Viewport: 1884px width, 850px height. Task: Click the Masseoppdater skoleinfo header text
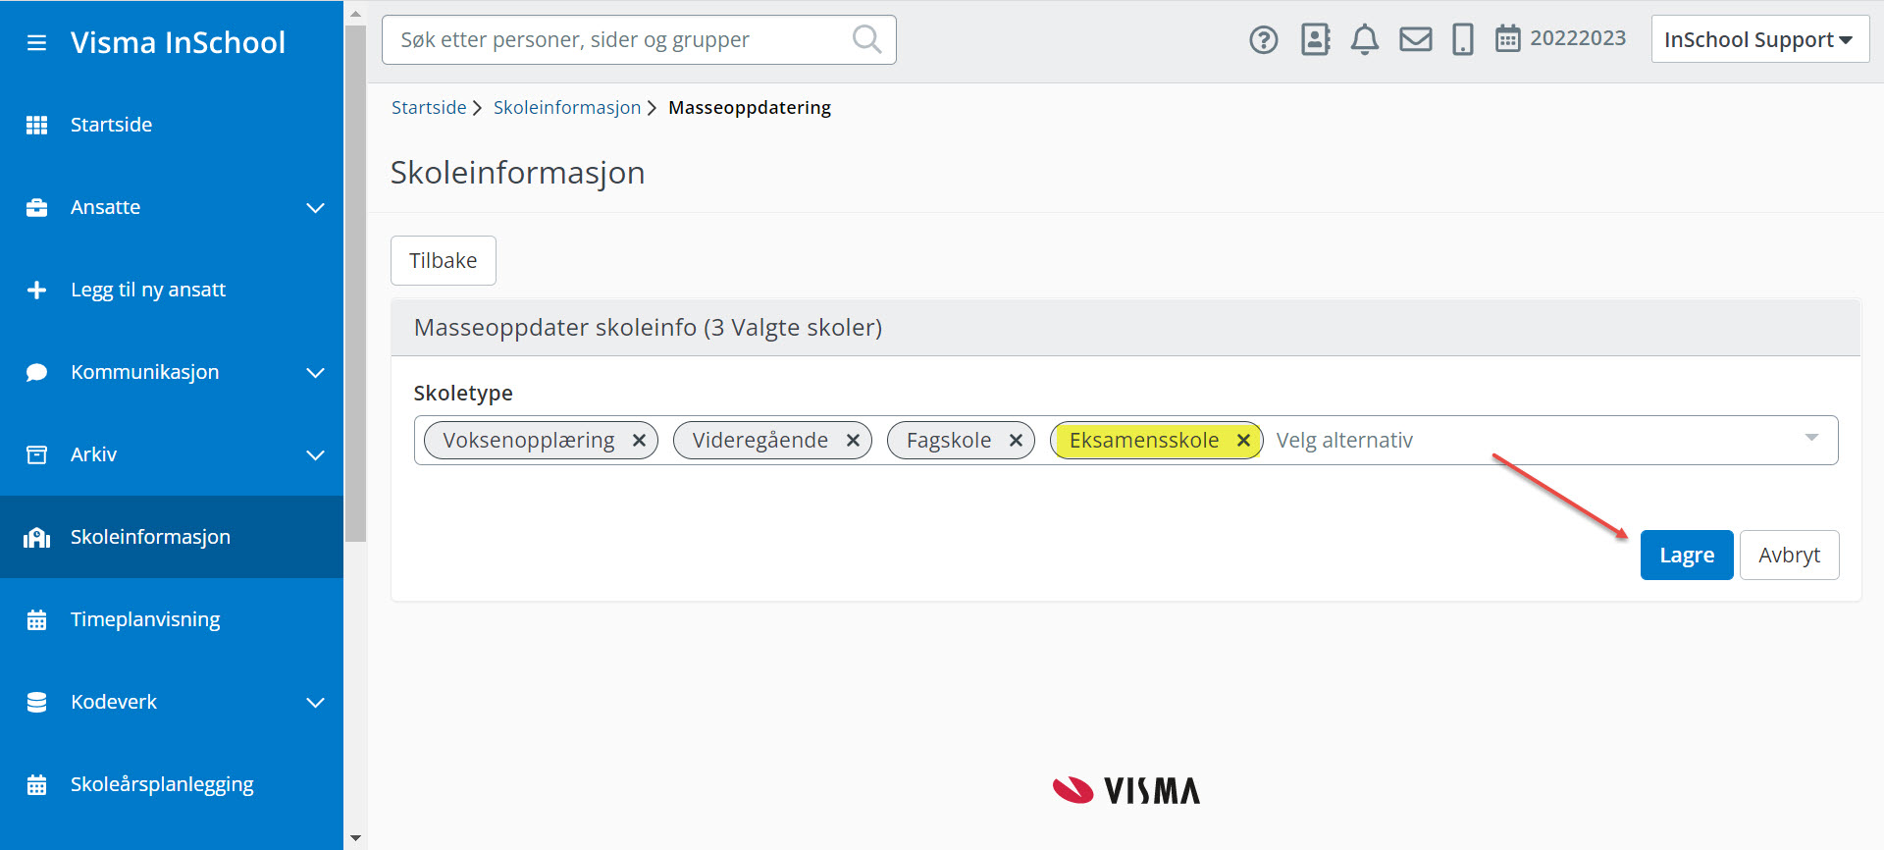(x=648, y=328)
